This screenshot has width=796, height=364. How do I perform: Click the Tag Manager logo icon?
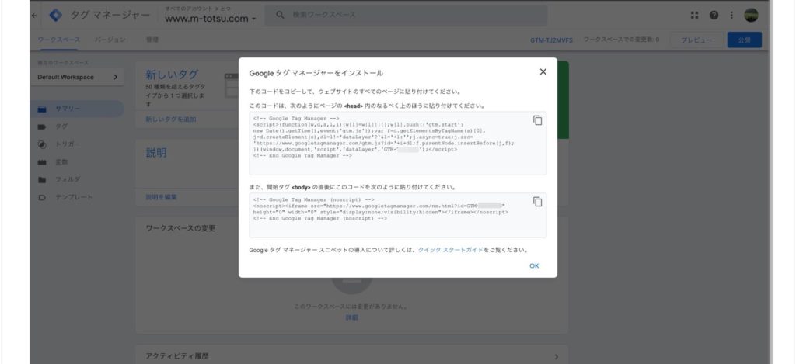(x=55, y=16)
